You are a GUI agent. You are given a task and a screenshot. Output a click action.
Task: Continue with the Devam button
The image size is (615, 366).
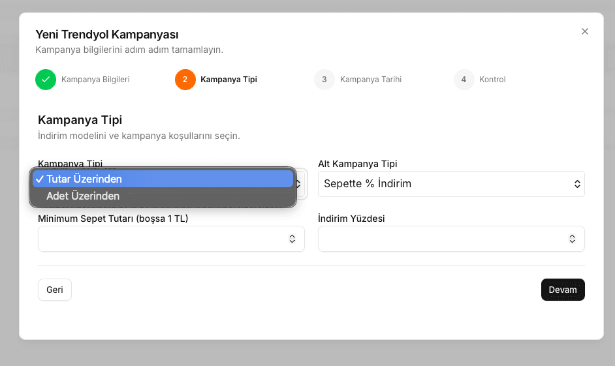[563, 290]
